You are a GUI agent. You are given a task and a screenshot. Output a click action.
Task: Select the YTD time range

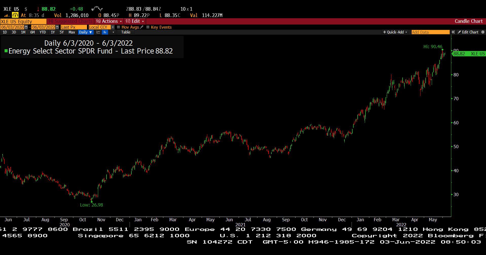[x=43, y=32]
